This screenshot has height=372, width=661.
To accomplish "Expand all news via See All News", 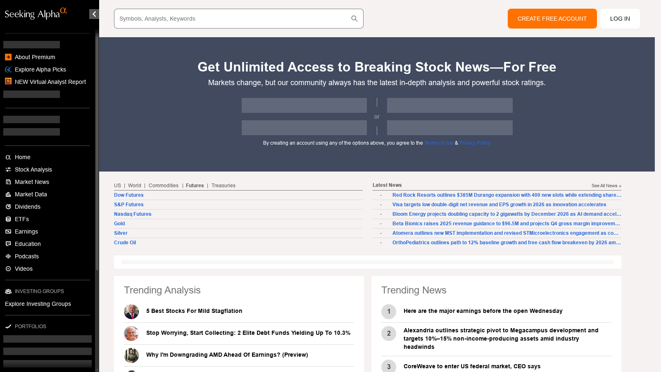I will [606, 186].
